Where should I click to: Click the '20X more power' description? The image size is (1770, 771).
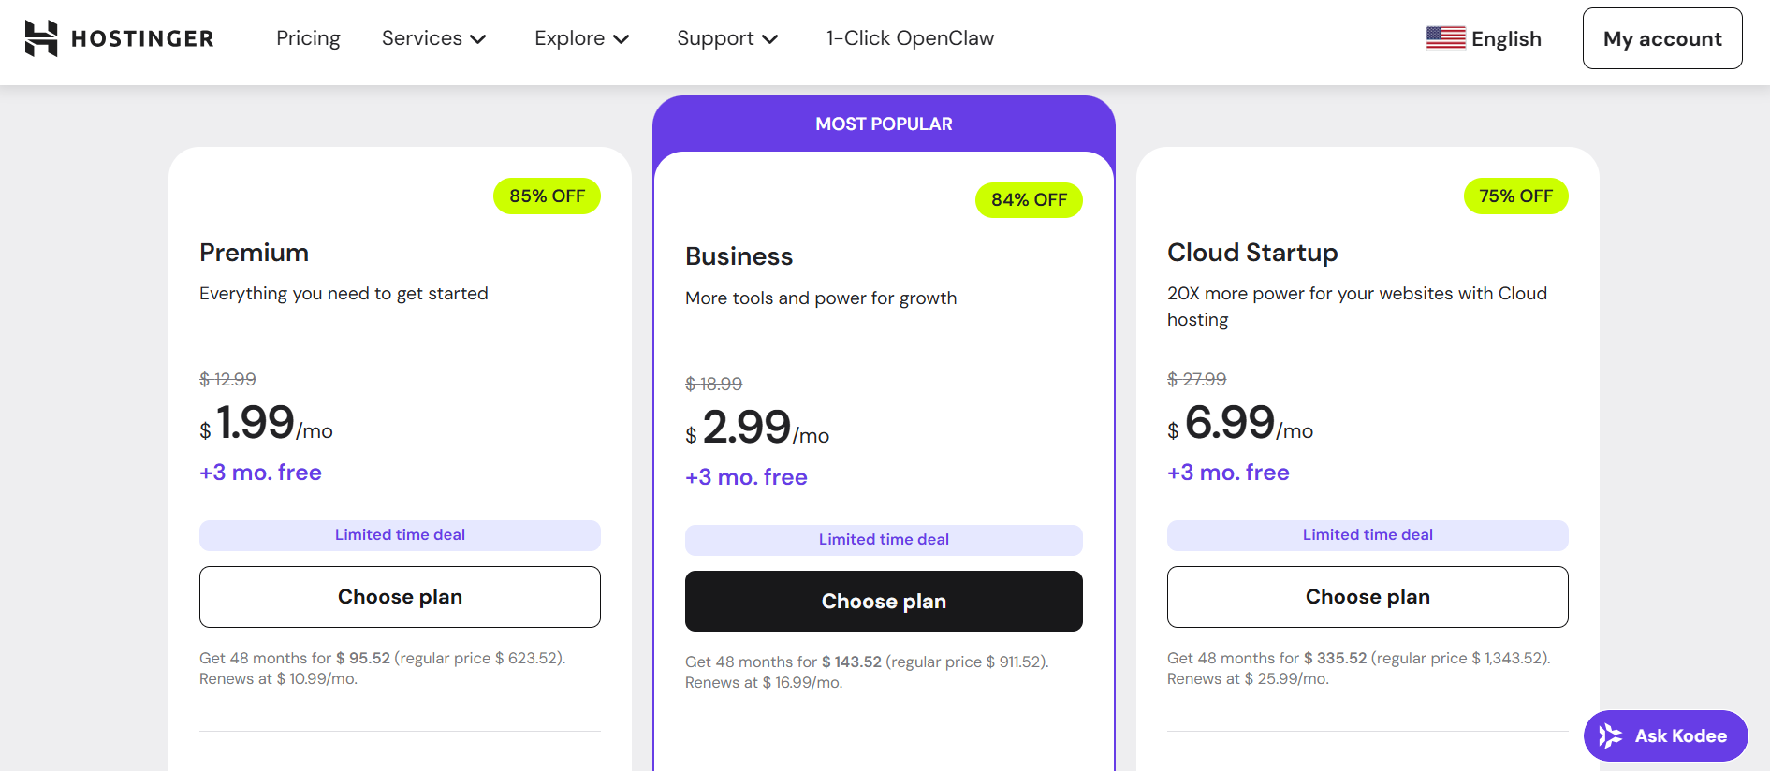tap(1357, 307)
